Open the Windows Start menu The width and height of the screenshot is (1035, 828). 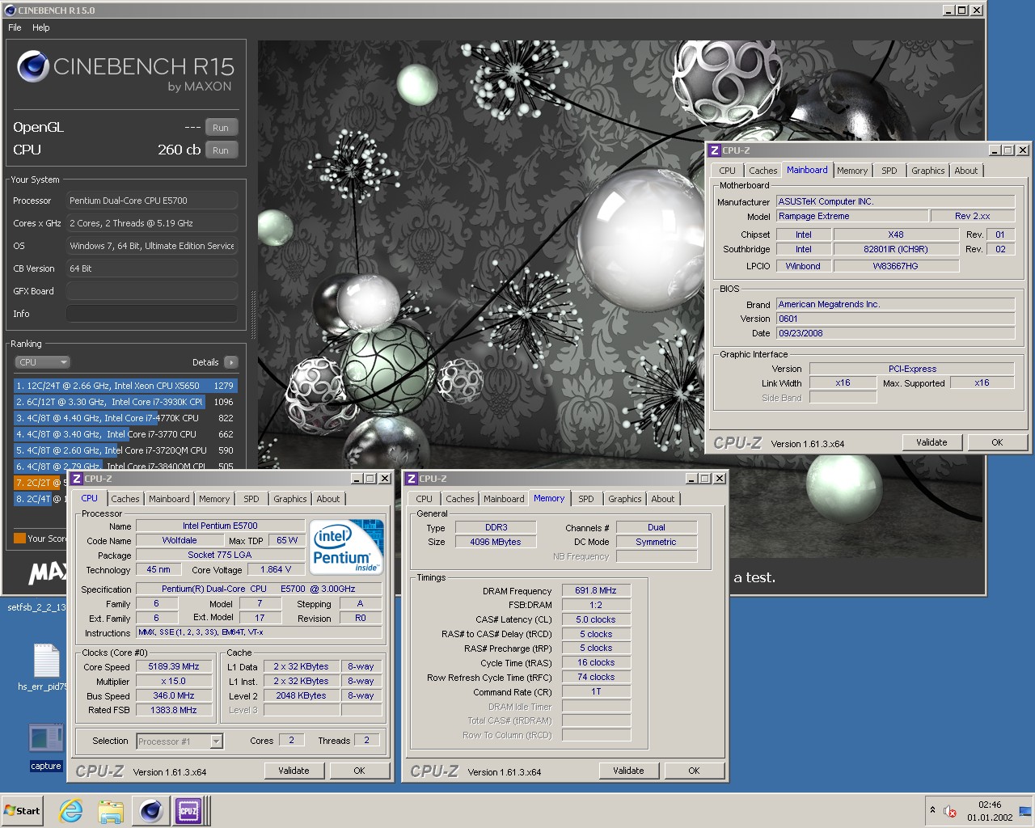[22, 811]
